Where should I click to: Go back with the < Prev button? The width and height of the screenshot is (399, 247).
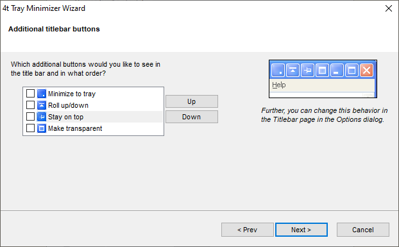[248, 230]
